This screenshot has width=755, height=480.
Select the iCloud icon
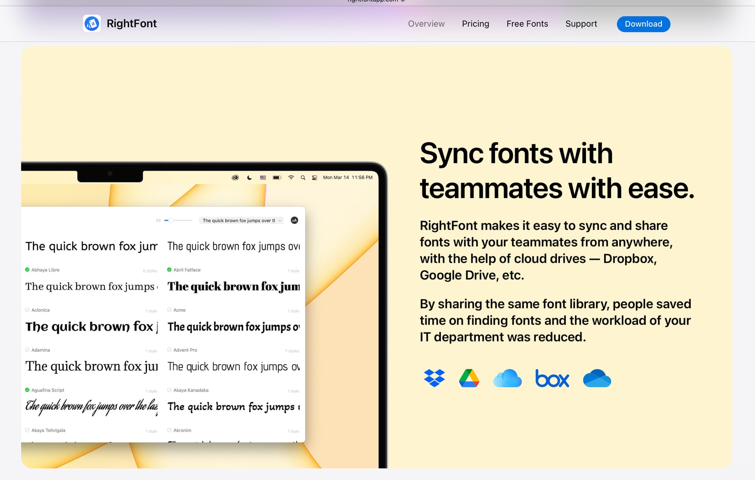click(x=507, y=378)
